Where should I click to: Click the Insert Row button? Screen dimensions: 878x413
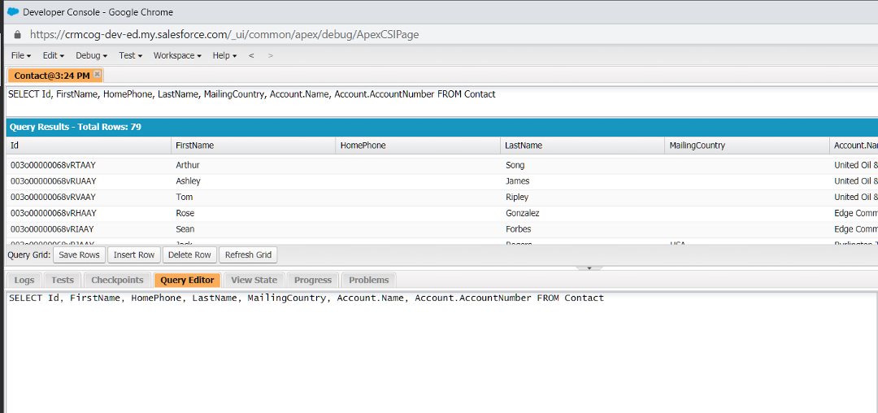pos(134,254)
